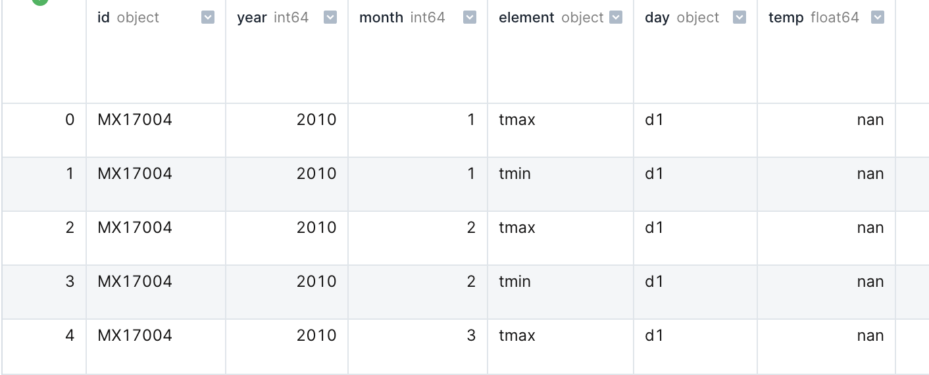Click row index 3
Image resolution: width=929 pixels, height=375 pixels.
[70, 282]
